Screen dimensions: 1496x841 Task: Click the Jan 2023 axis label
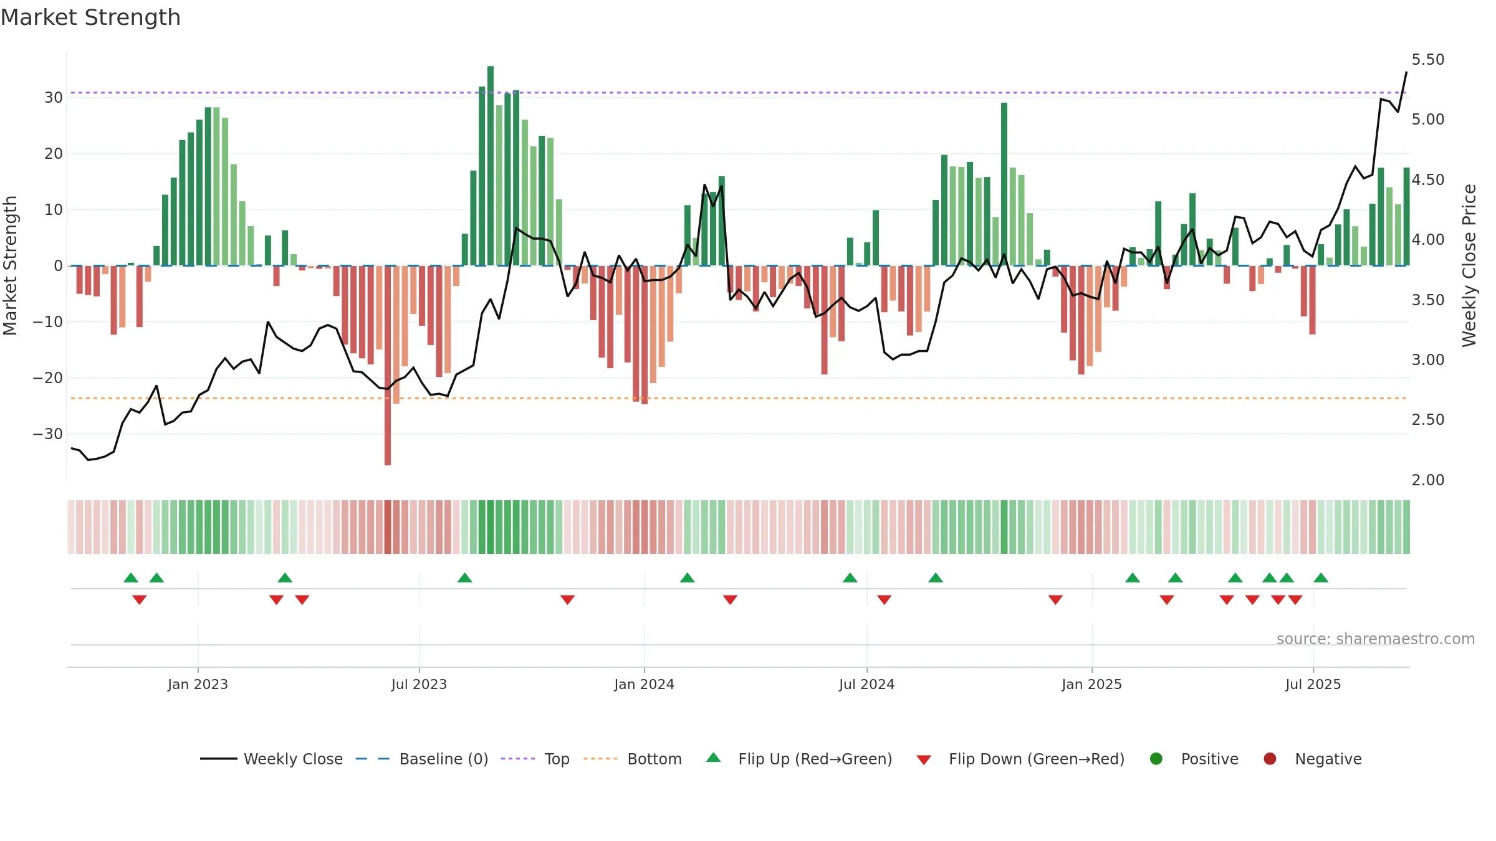tap(198, 684)
